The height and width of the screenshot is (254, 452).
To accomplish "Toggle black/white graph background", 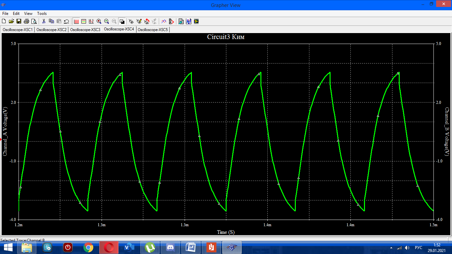I will click(x=122, y=21).
